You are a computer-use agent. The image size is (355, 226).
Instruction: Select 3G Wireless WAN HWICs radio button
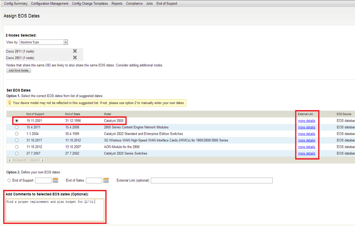click(x=17, y=140)
